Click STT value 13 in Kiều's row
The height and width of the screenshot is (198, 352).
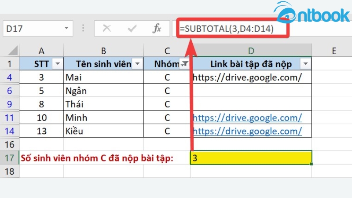(41, 131)
